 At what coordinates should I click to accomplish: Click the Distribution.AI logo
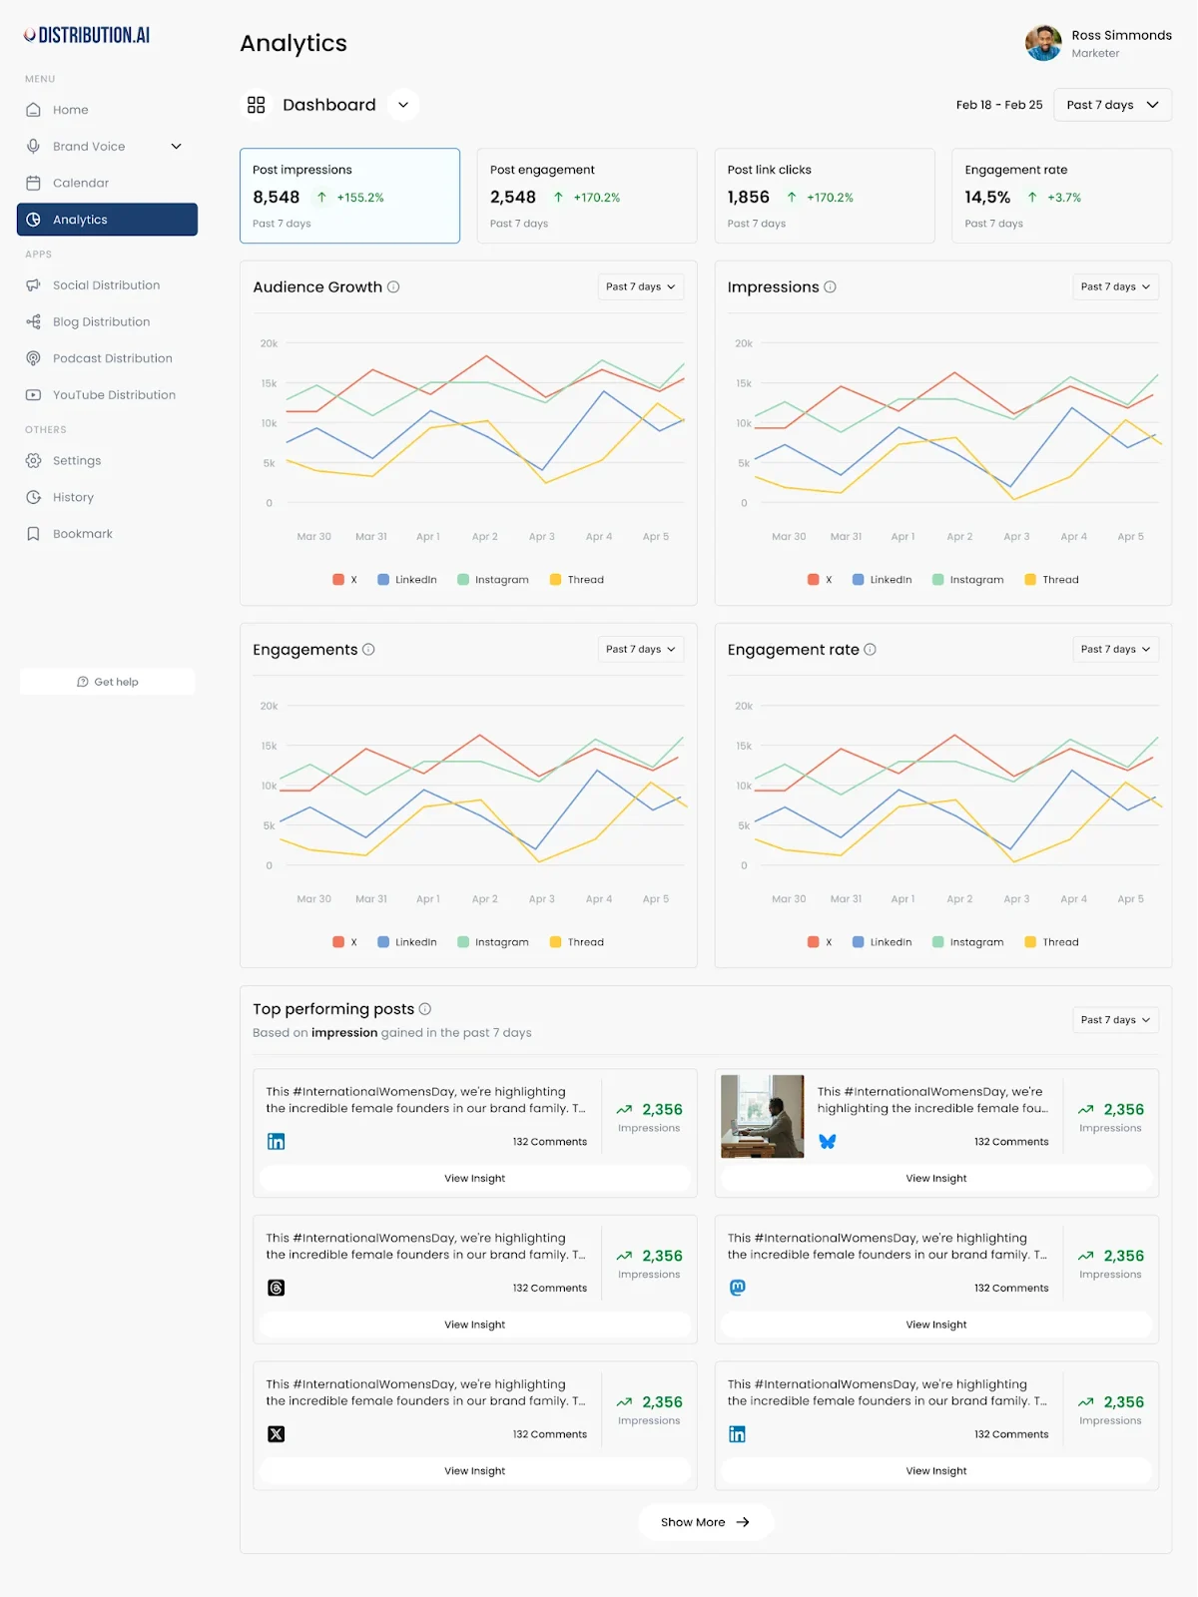point(87,35)
